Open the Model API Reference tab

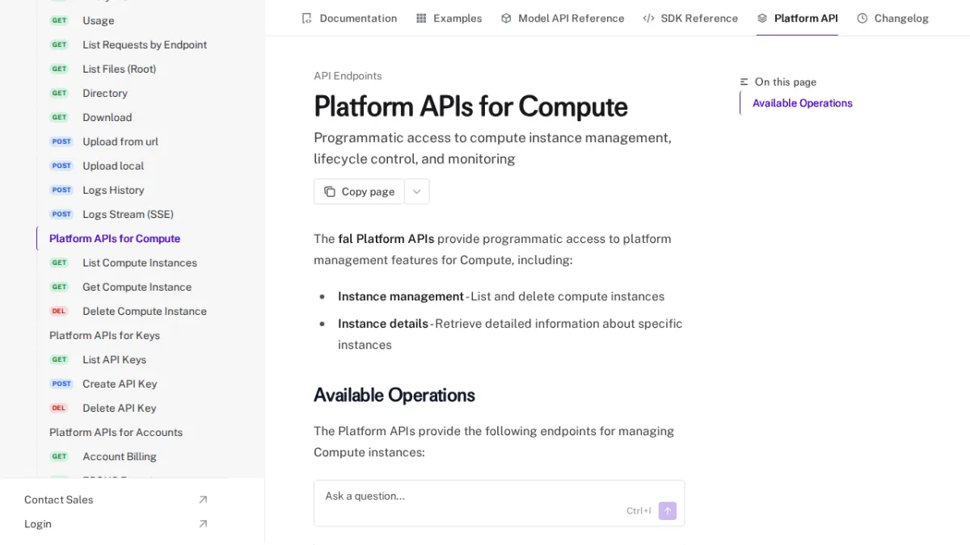coord(563,18)
